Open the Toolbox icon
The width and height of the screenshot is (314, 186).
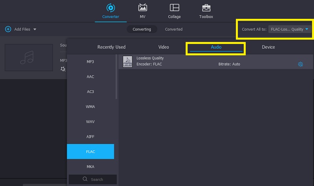pyautogui.click(x=206, y=7)
